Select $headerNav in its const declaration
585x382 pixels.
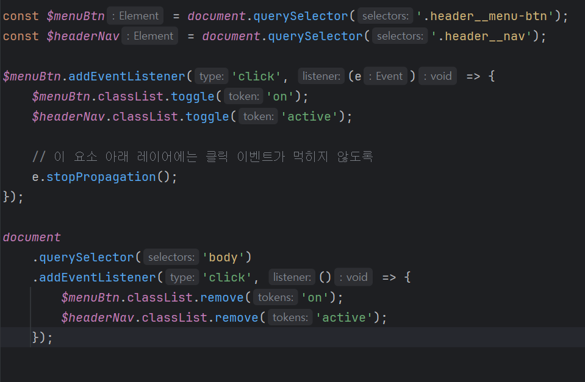[x=83, y=36]
